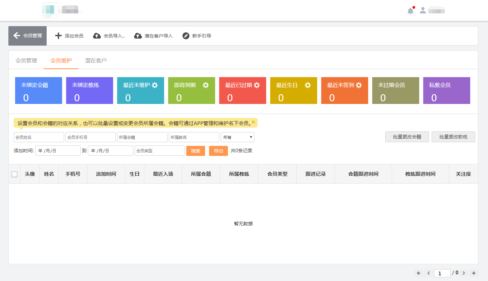Open the 最近未维护 settings gear
Image resolution: width=488 pixels, height=281 pixels.
point(154,85)
